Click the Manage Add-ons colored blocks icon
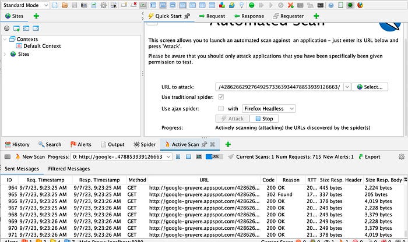The image size is (408, 242). tap(222, 5)
